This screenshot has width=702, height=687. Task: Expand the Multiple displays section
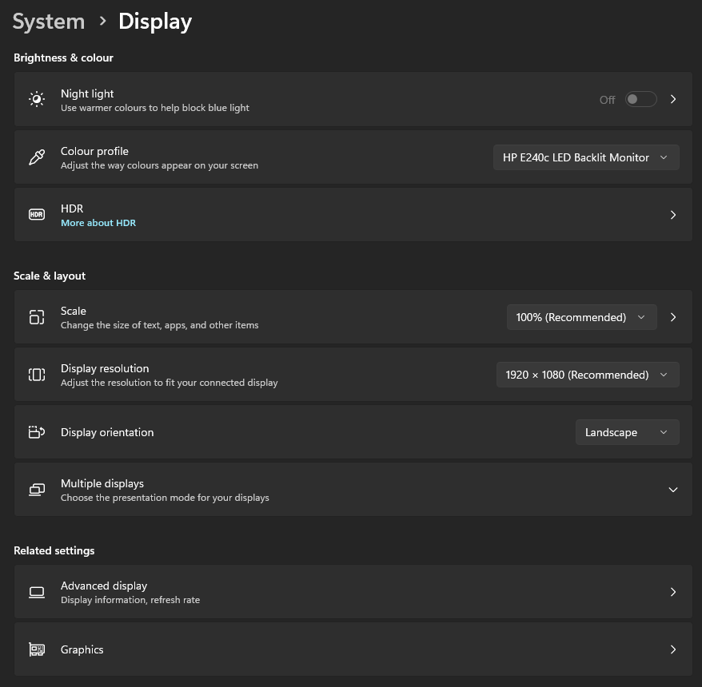point(672,490)
